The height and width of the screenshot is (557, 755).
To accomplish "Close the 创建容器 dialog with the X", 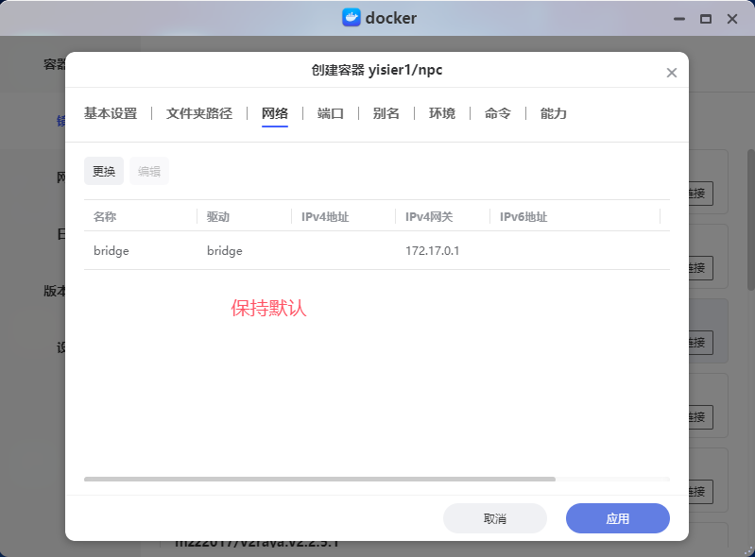I will (x=672, y=73).
